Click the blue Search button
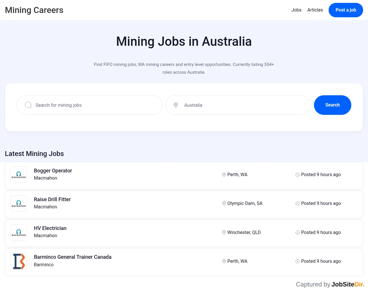 point(333,105)
